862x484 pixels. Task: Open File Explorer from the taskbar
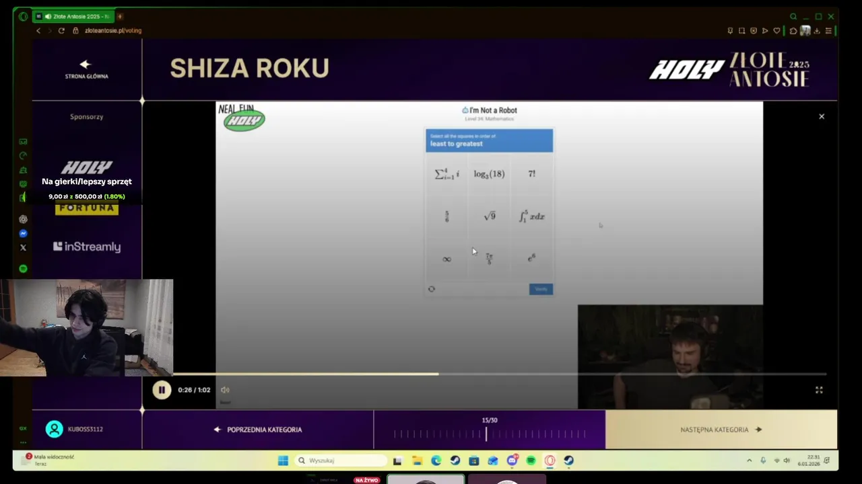(x=417, y=460)
